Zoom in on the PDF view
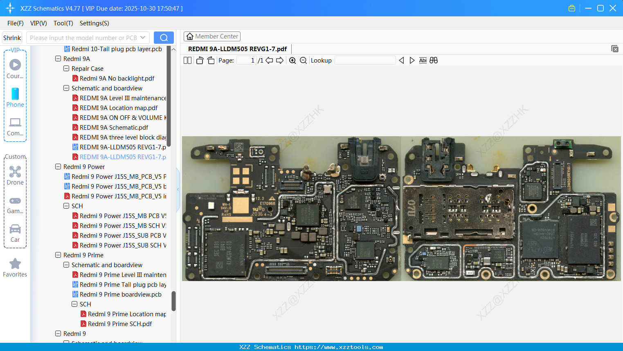 tap(292, 60)
